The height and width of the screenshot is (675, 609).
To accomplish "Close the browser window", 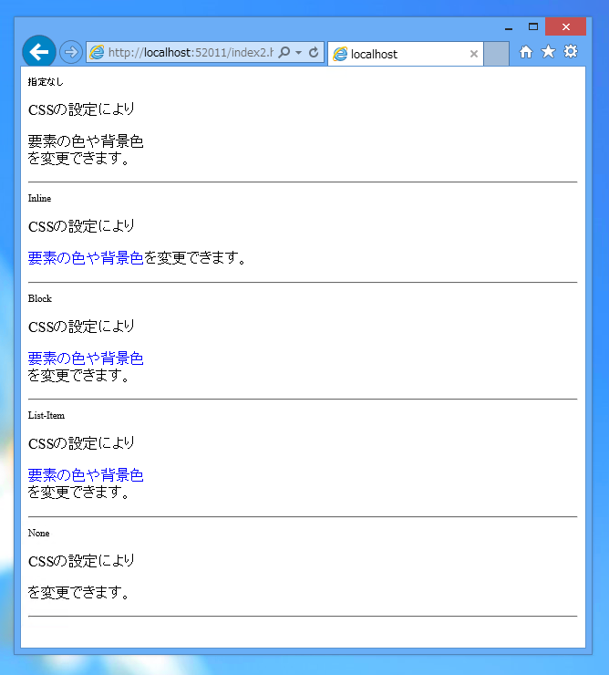I will 566,26.
